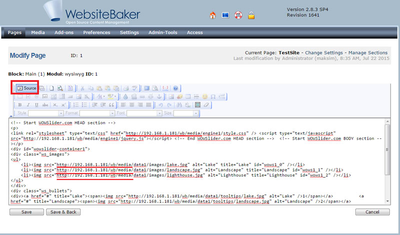Click the Paste as plain text icon
Image resolution: width=400 pixels, height=235 pixels.
click(107, 88)
